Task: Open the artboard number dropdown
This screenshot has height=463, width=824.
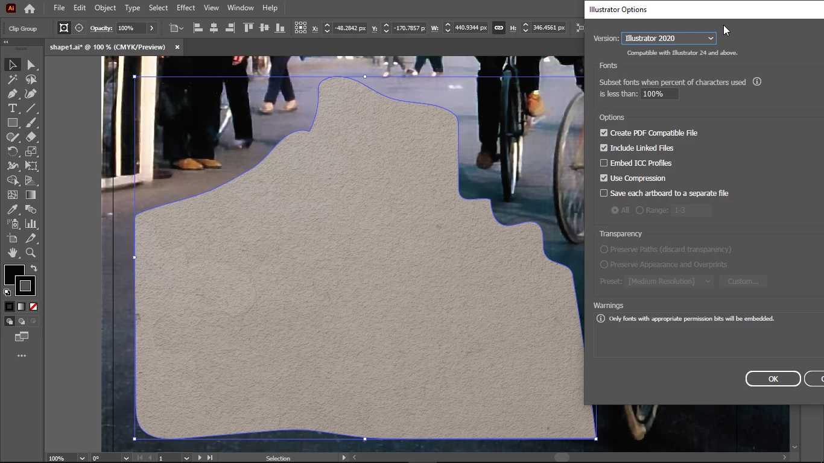Action: coord(186,458)
